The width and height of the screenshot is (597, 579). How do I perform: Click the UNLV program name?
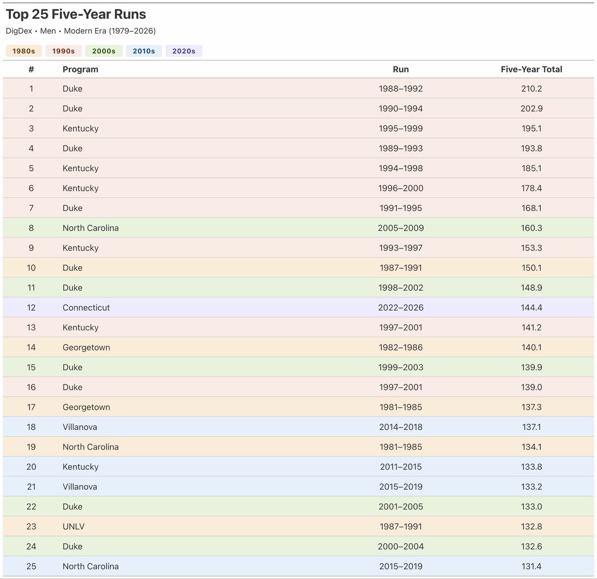74,526
